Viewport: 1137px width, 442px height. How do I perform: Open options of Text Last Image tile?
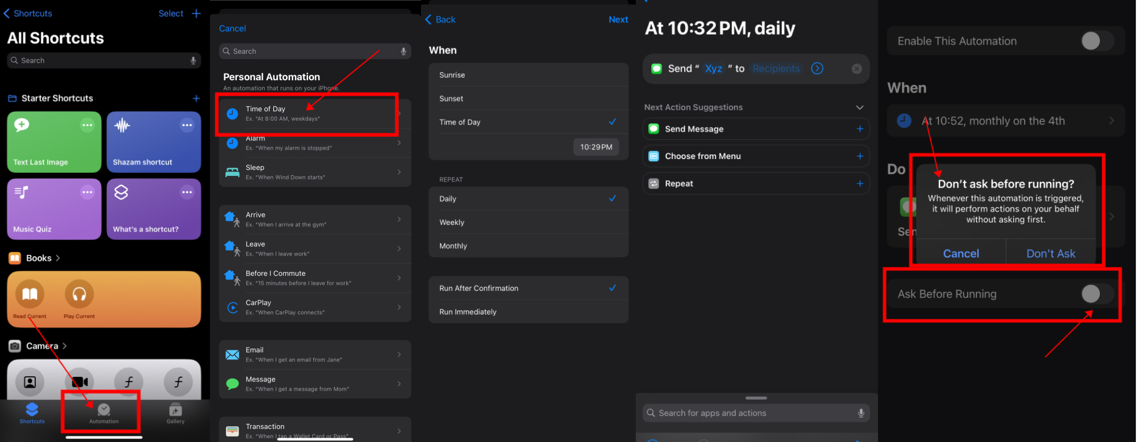pos(87,125)
